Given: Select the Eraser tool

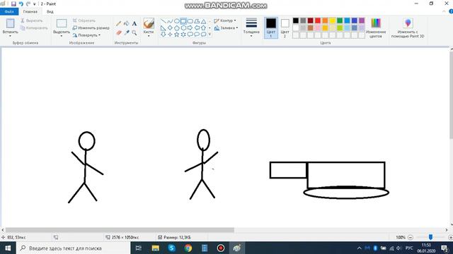Looking at the screenshot, I should click(x=118, y=33).
